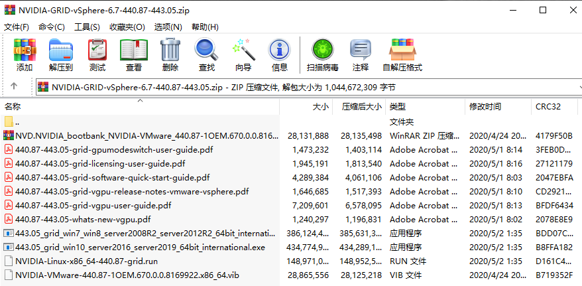Click the 删除 (Delete) trash icon
The width and height of the screenshot is (582, 286).
(x=170, y=50)
